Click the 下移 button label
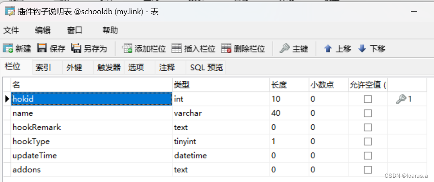The width and height of the screenshot is (434, 182). 377,49
